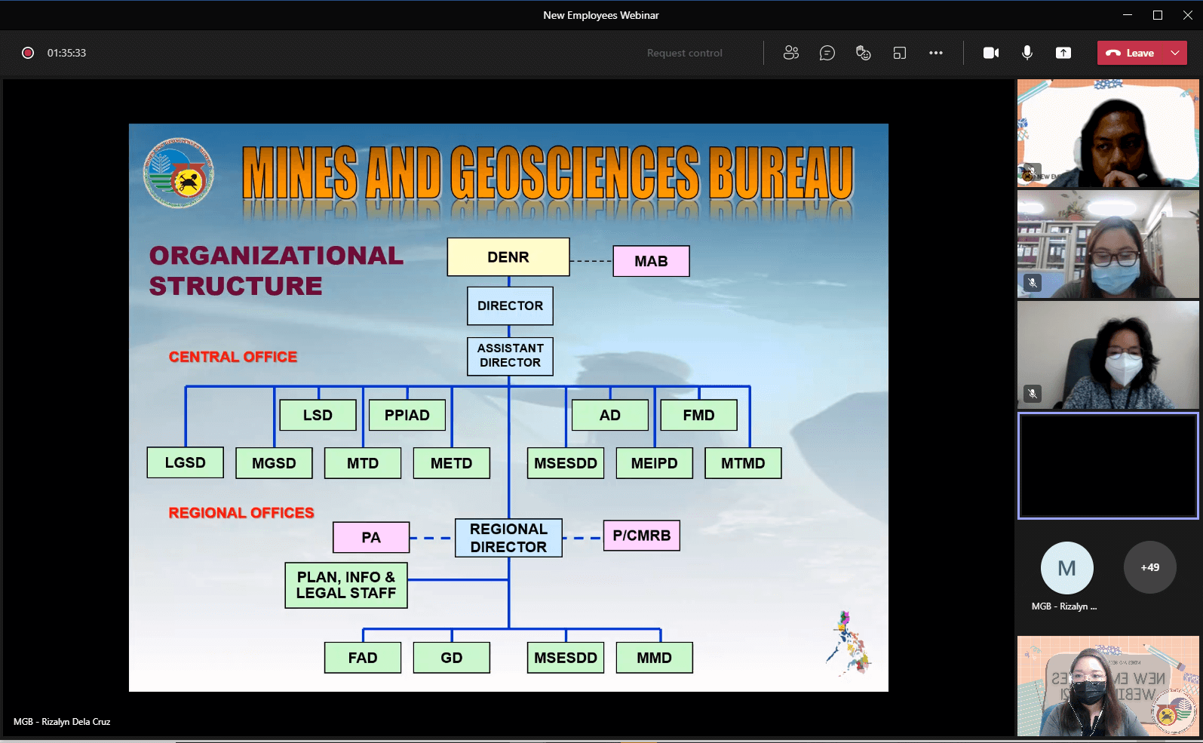Click the MAB box in the slide
This screenshot has width=1203, height=743.
point(651,261)
